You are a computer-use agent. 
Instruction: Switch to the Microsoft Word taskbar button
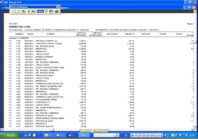pyautogui.click(x=84, y=135)
